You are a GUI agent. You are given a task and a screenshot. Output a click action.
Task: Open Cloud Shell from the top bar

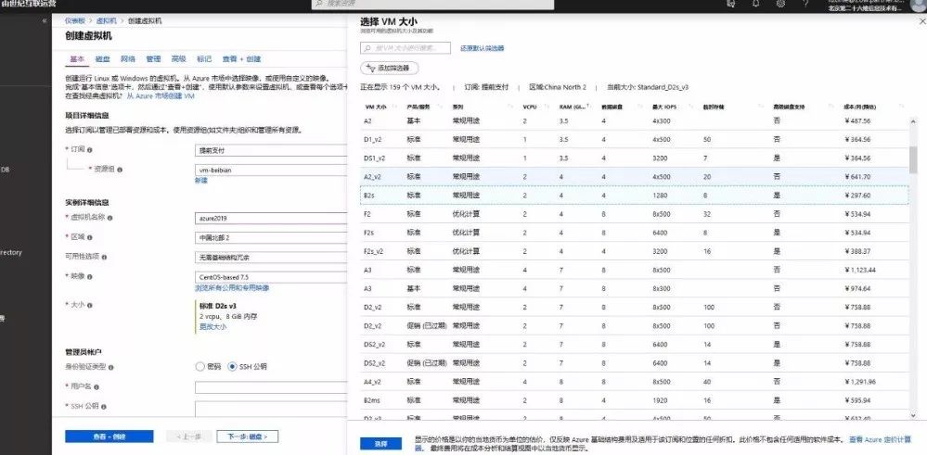731,4
